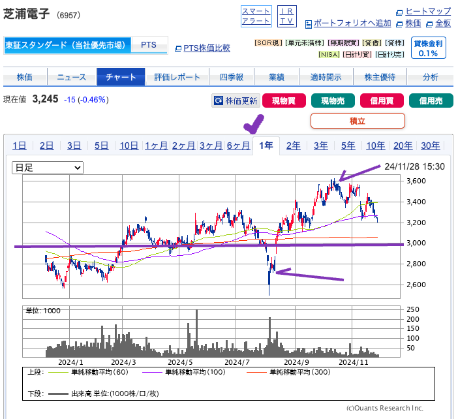
Task: Open the 全板 link
Action: pos(443,23)
